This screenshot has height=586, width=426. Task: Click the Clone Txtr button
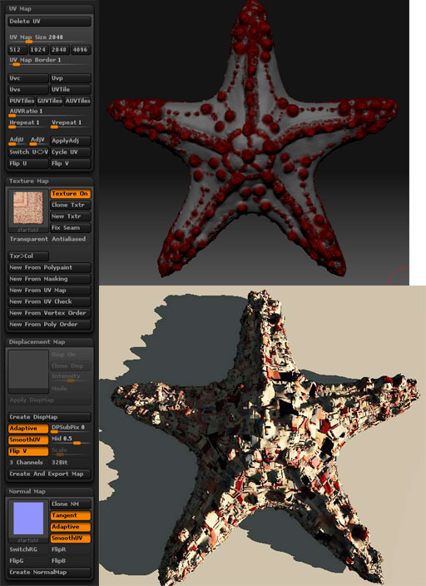(70, 205)
